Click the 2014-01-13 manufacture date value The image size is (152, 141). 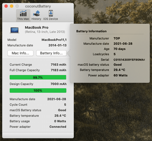coord(57,45)
